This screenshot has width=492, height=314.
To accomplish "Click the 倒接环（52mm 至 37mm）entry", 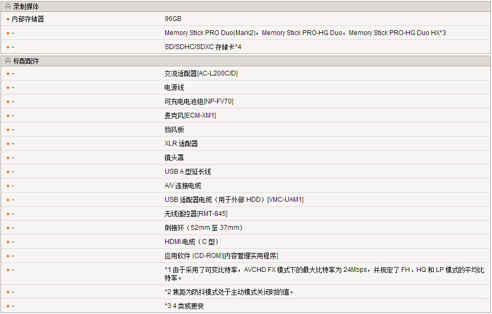I will tap(204, 228).
